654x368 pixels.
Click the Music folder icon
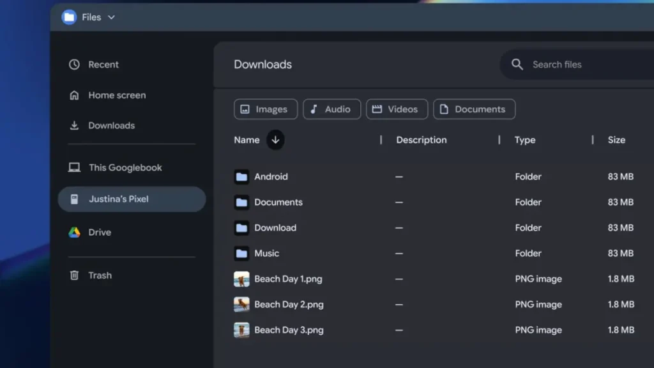coord(241,253)
